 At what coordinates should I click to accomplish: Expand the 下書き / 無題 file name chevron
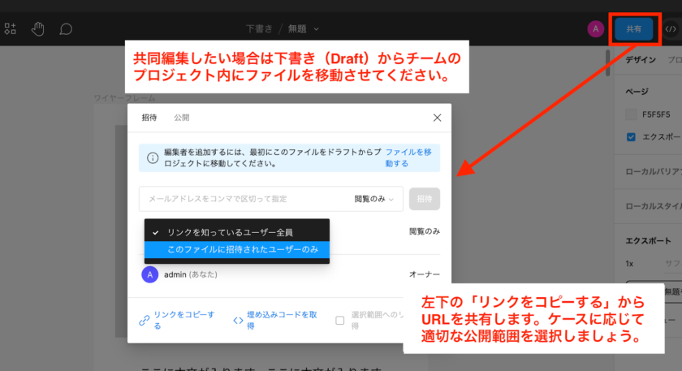(317, 29)
